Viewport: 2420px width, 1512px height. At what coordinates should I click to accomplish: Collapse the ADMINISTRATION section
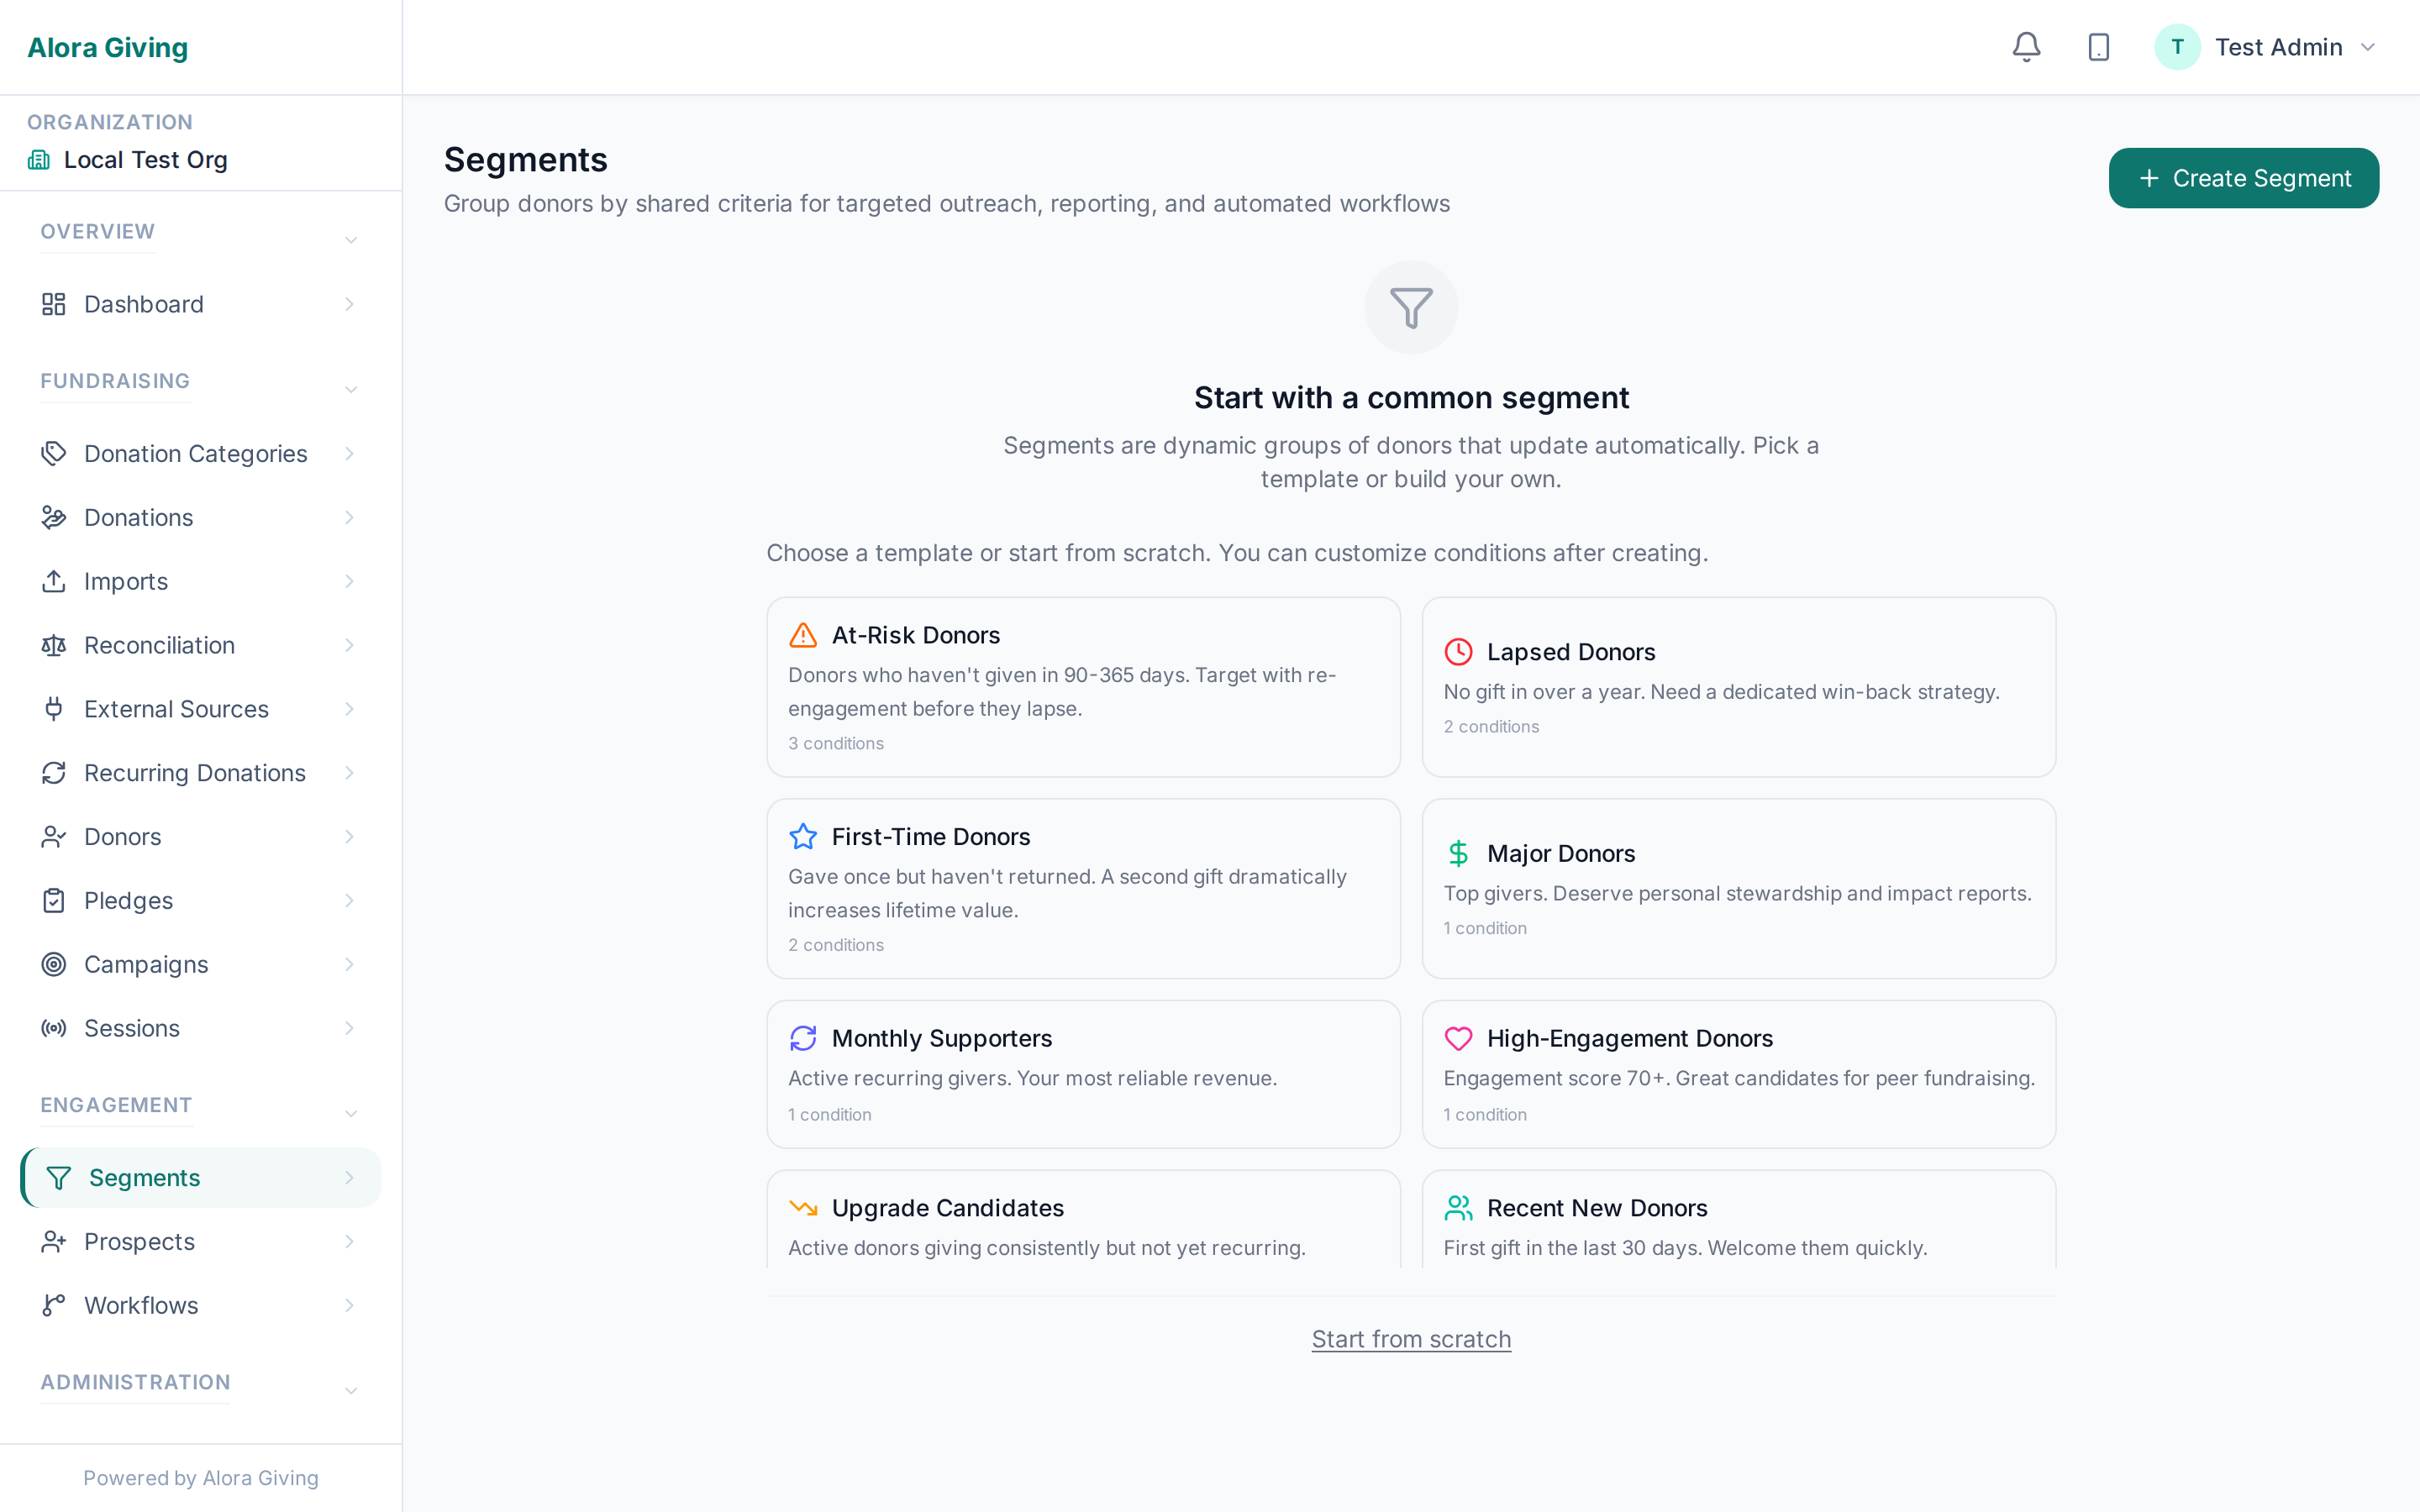(x=350, y=1390)
